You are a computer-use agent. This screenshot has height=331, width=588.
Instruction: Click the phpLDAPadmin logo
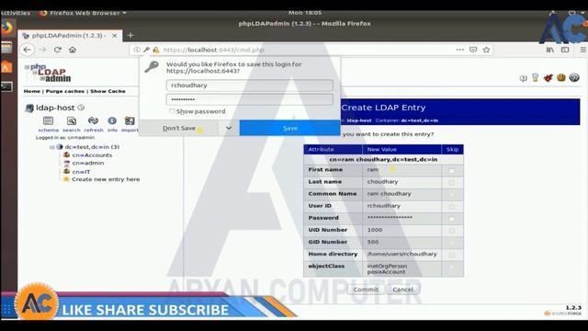click(48, 73)
